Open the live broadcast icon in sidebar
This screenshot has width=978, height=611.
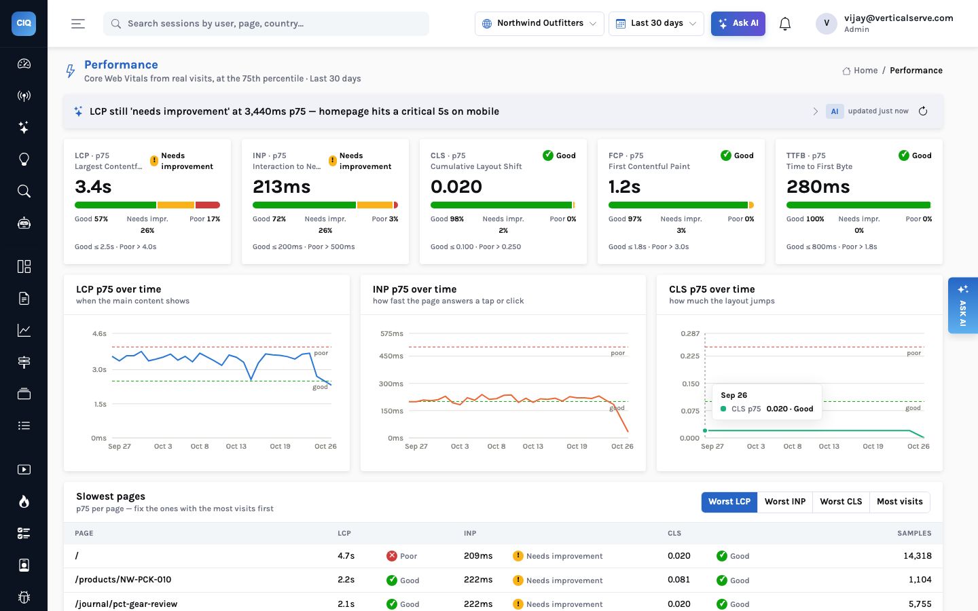24,96
